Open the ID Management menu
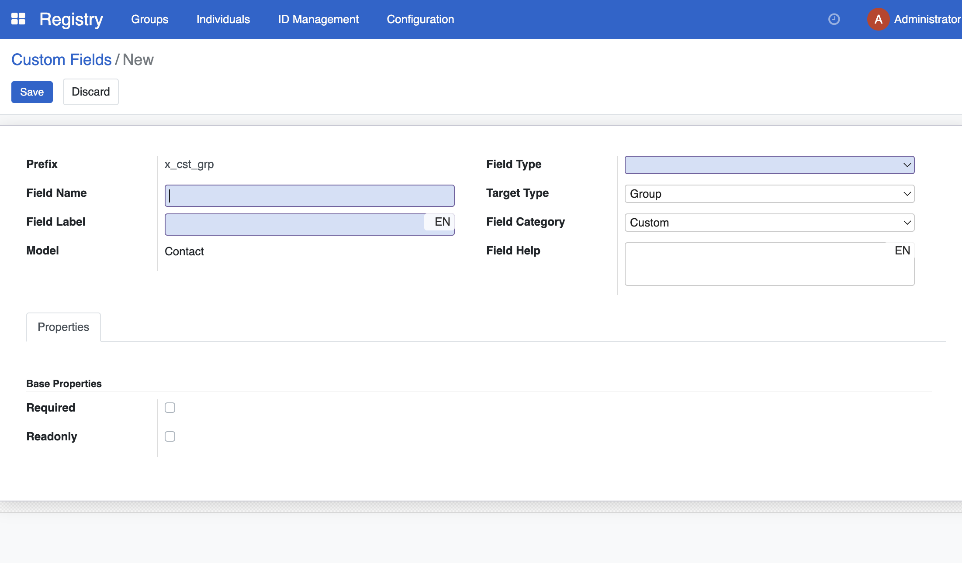 pyautogui.click(x=318, y=19)
